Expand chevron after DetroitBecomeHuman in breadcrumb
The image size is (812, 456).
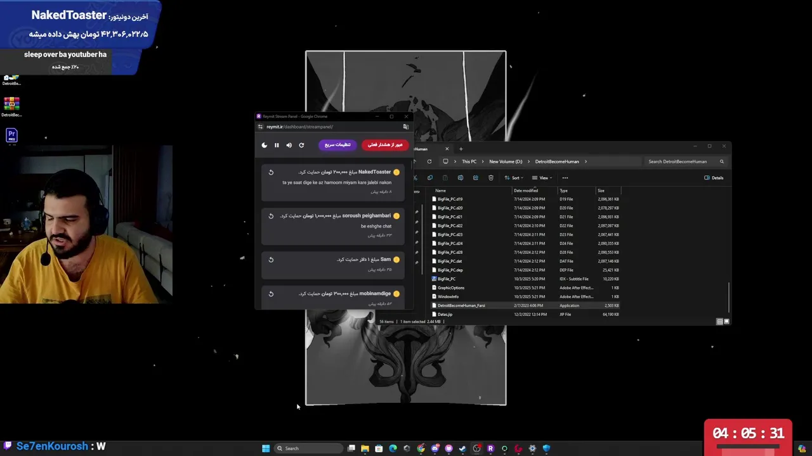coord(585,161)
